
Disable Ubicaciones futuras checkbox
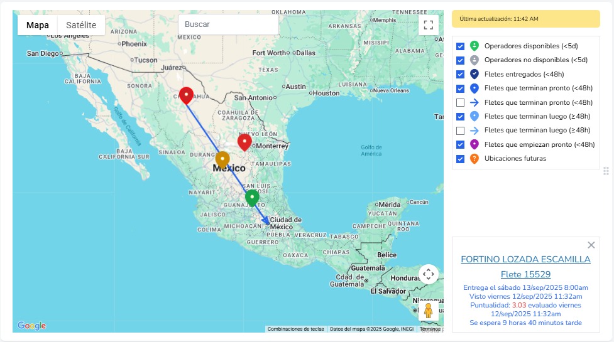click(x=461, y=159)
